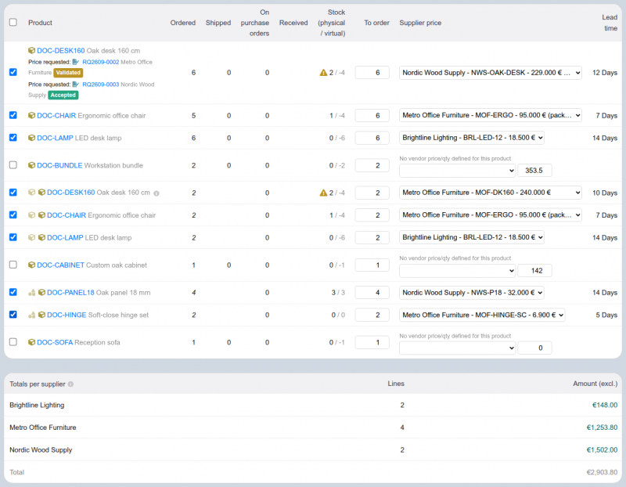Click the stock warning triangle in the MOF-DK160 row

[x=323, y=193]
